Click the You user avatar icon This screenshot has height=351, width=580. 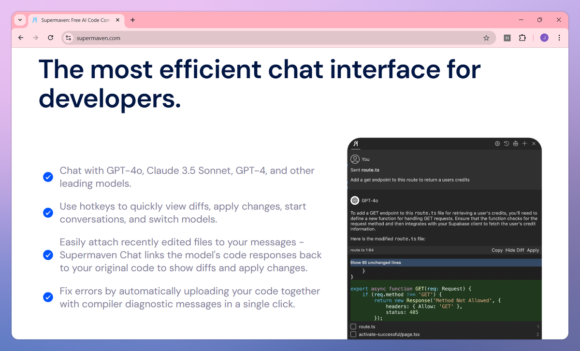pos(355,159)
